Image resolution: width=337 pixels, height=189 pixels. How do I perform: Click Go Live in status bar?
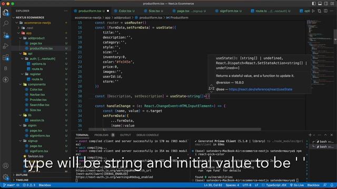[297, 185]
